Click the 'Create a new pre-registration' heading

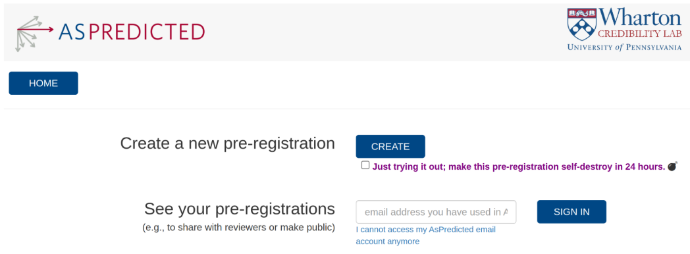[x=228, y=143]
